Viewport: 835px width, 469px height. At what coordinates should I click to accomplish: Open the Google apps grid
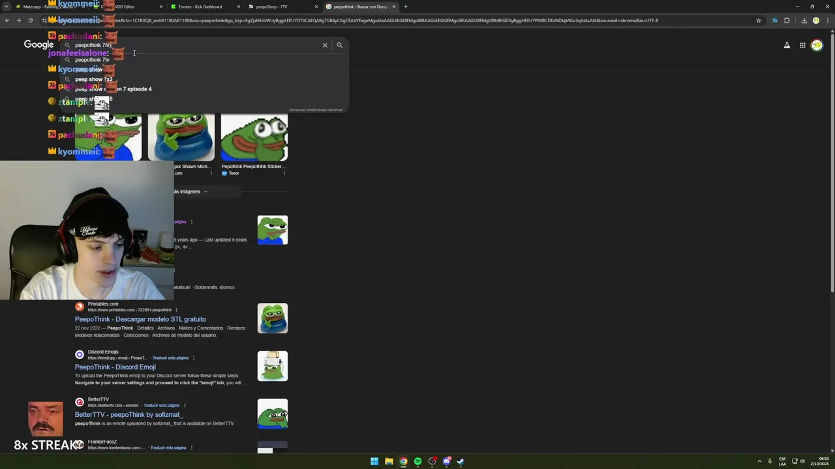802,45
